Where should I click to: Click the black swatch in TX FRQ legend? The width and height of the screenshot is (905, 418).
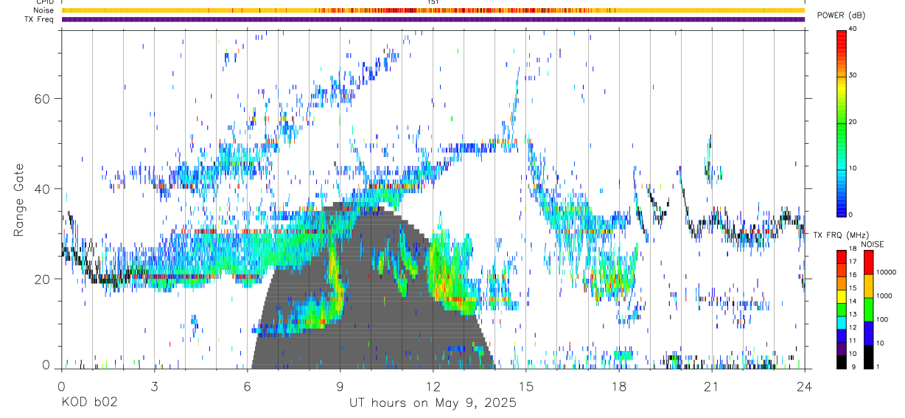841,362
